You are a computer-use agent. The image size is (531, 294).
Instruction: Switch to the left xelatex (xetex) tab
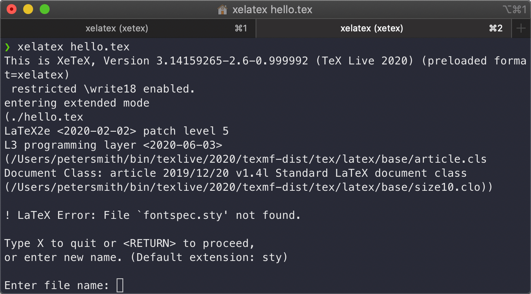[x=117, y=28]
